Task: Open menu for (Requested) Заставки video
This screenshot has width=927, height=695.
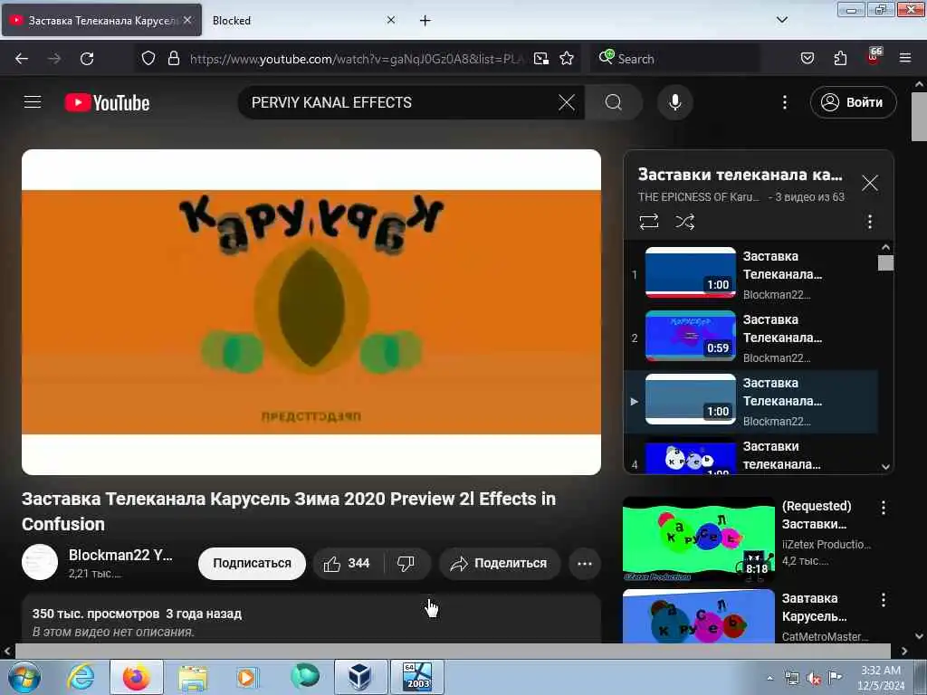Action: click(884, 508)
